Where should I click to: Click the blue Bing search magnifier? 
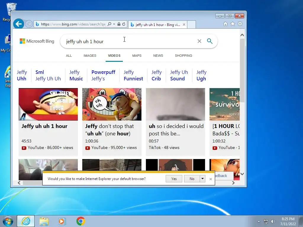tap(210, 41)
